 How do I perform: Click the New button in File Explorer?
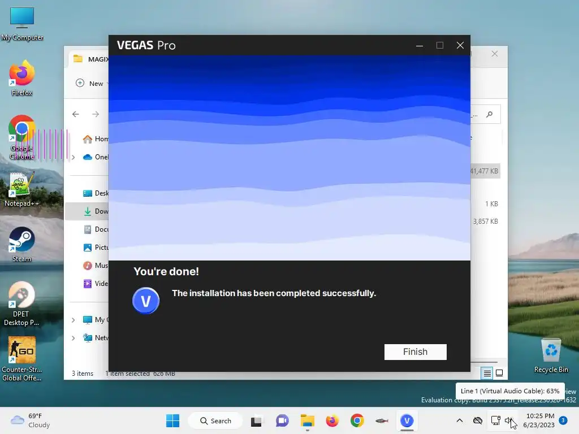tap(90, 84)
